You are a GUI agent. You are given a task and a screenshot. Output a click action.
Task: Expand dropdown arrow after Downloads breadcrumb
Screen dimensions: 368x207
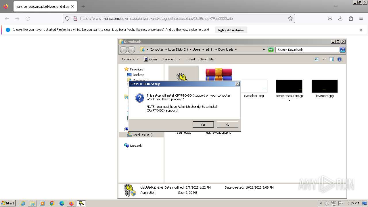(x=236, y=49)
